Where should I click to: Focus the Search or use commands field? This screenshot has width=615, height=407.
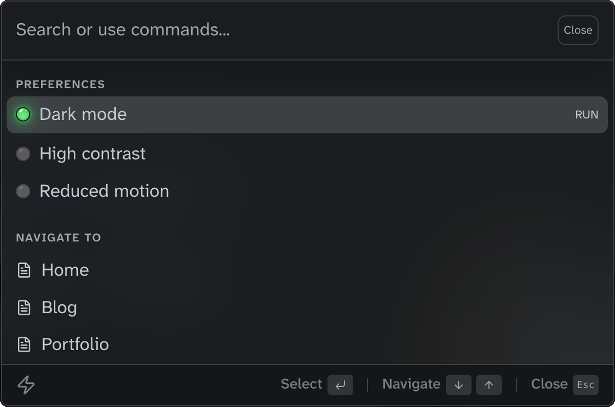273,30
